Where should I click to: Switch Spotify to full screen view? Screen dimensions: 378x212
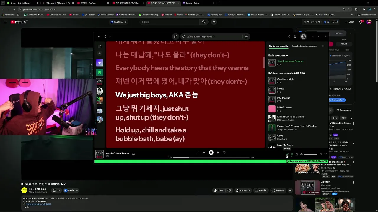click(326, 154)
